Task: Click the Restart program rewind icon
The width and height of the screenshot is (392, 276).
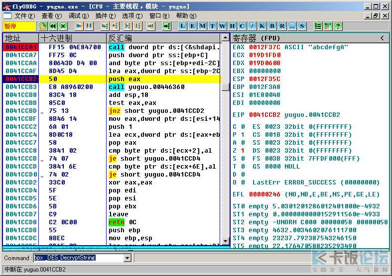Action: 53,26
